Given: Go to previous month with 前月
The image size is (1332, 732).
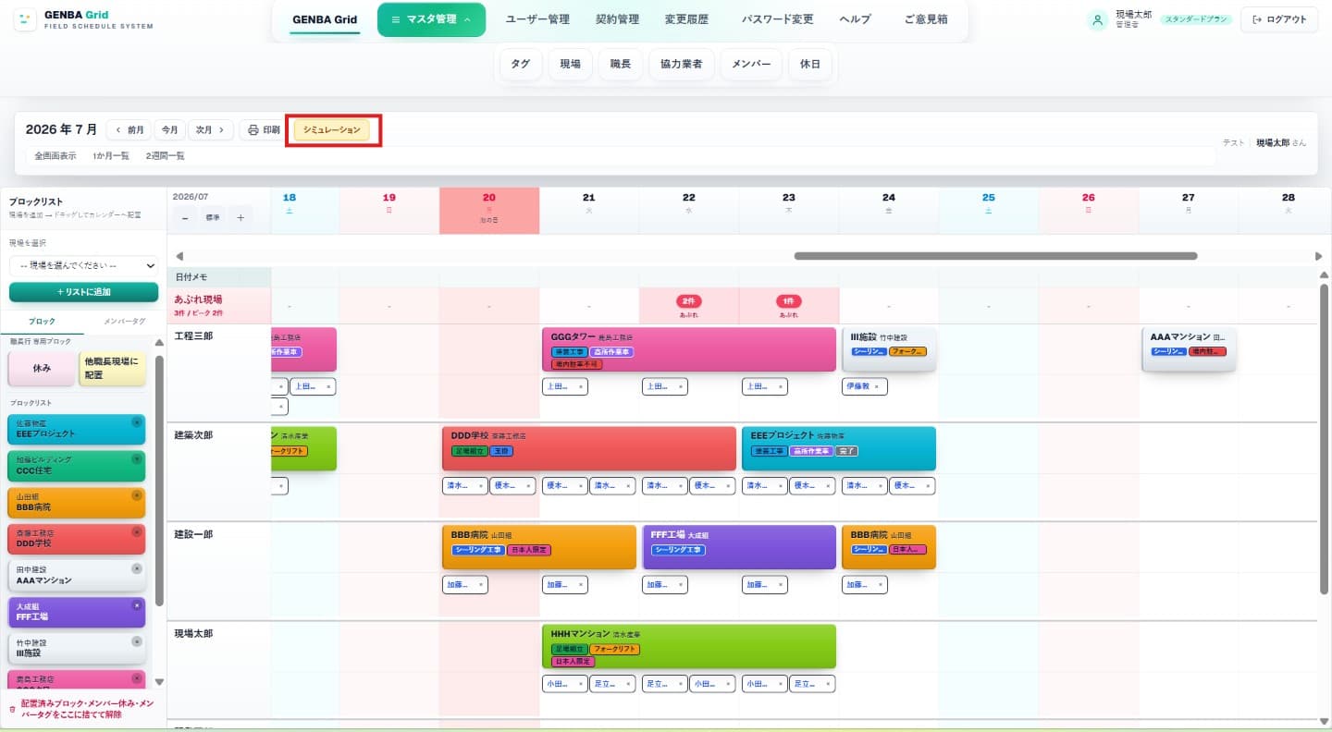Looking at the screenshot, I should pyautogui.click(x=129, y=130).
